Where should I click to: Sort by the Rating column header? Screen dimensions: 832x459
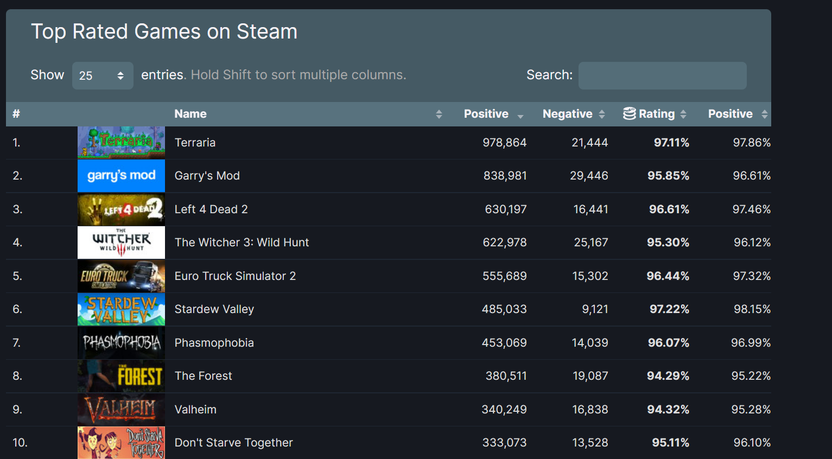click(657, 114)
